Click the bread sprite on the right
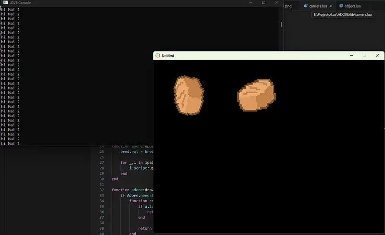This screenshot has width=385, height=235. (x=256, y=94)
